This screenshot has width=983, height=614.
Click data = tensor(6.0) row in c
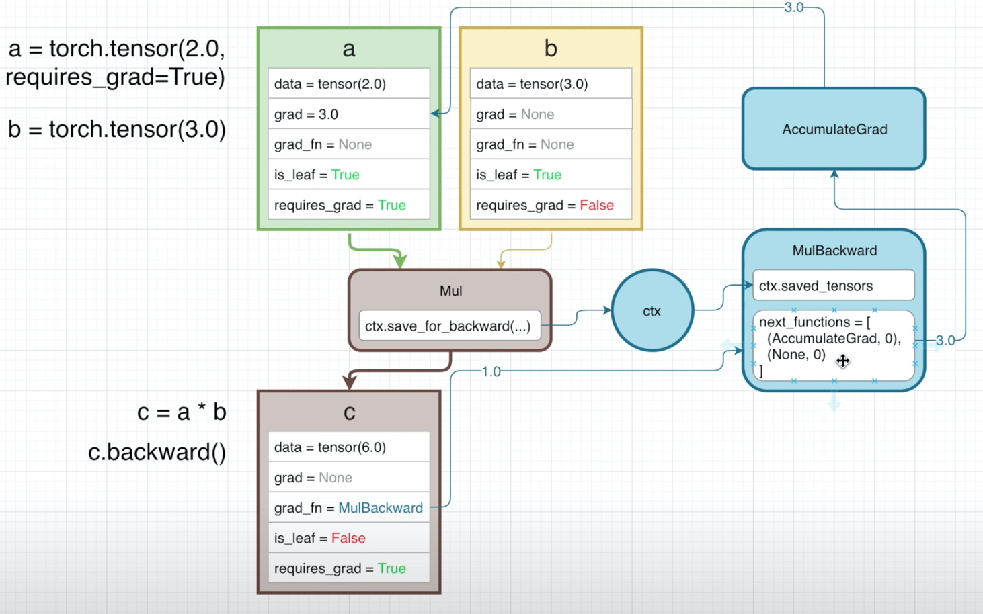click(x=348, y=447)
